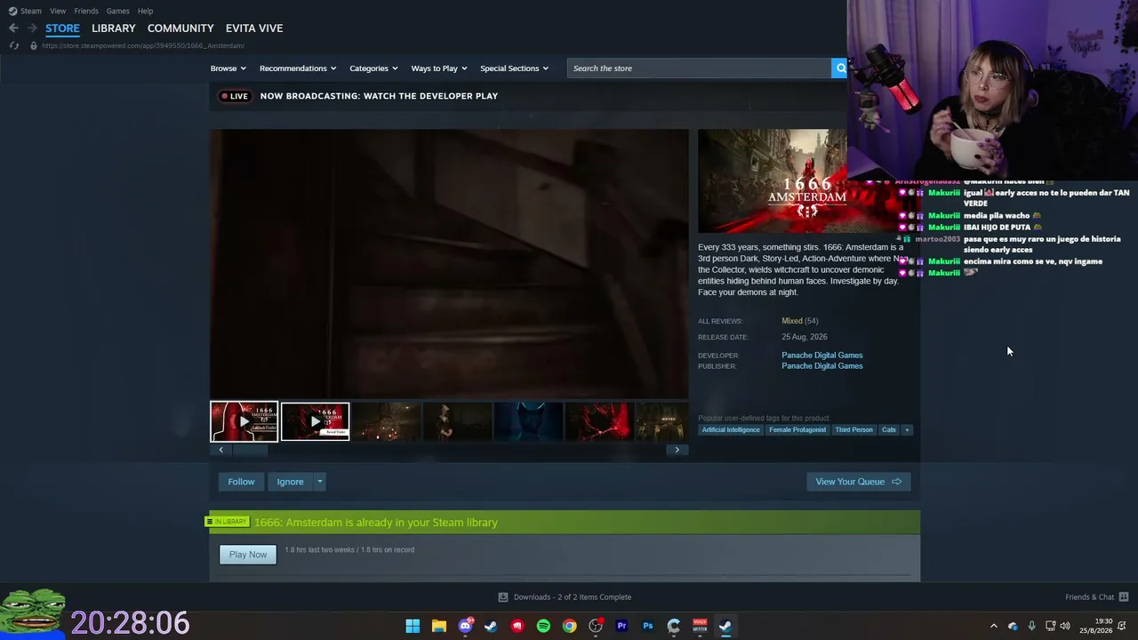This screenshot has width=1138, height=640.
Task: Select the second trailer thumbnail
Action: [316, 421]
